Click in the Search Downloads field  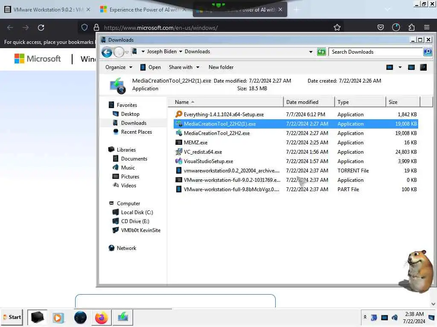point(376,52)
